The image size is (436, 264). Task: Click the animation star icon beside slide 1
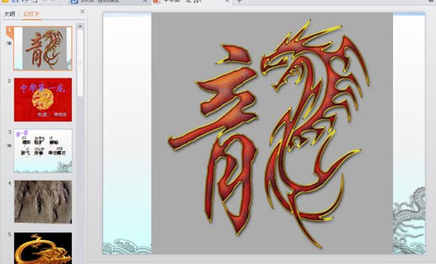[x=9, y=43]
